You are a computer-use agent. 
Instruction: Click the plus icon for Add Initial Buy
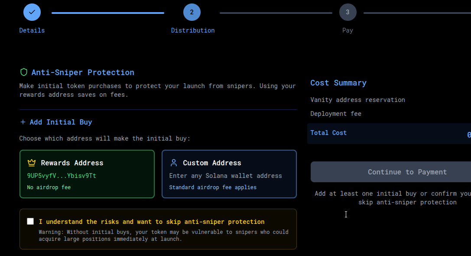click(23, 122)
